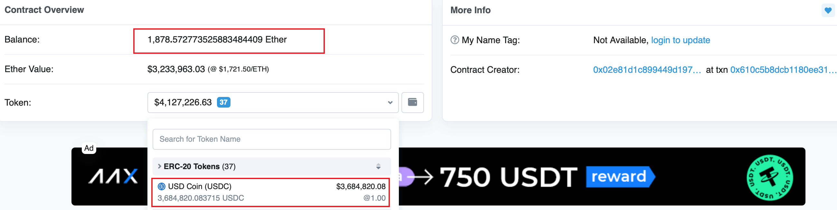Viewport: 837px width, 210px height.
Task: Click the AAX logo in the ad
Action: tap(113, 176)
